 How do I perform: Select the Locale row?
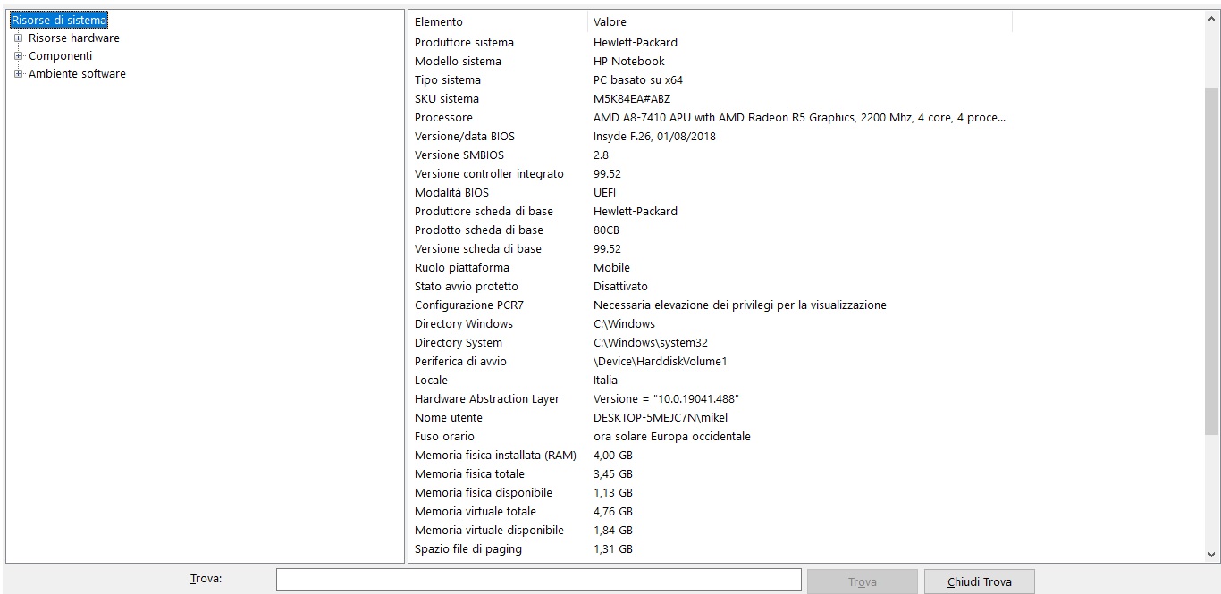point(711,380)
